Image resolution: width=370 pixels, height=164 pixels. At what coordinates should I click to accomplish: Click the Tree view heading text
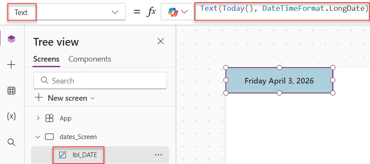[56, 42]
